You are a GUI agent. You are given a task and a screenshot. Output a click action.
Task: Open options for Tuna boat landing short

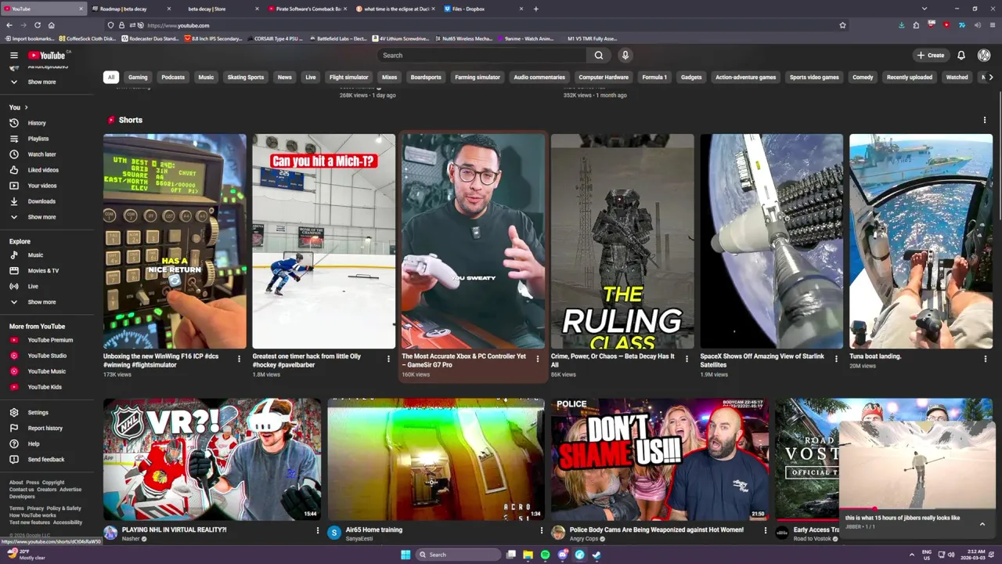[x=986, y=359]
